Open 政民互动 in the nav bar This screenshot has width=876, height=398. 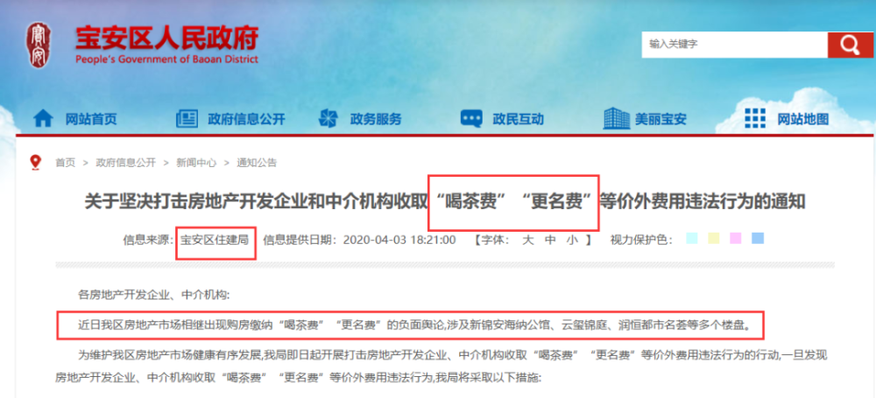pos(519,119)
